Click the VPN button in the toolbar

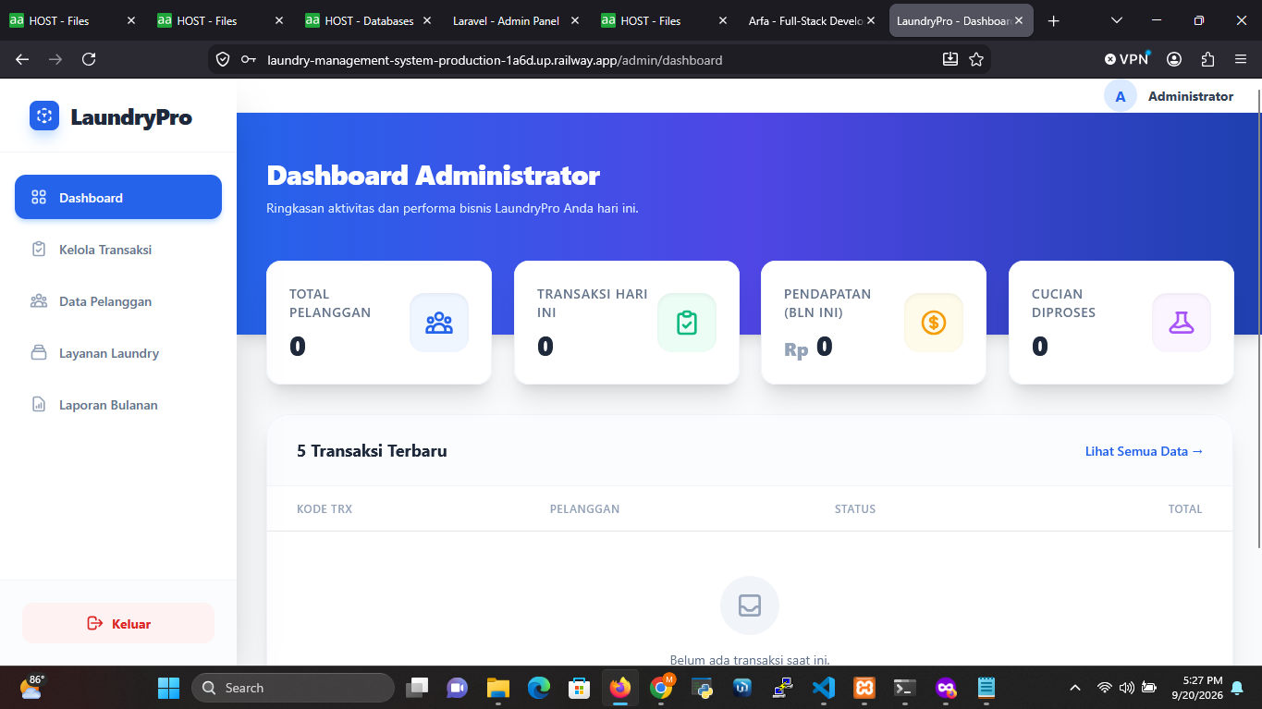coord(1126,59)
